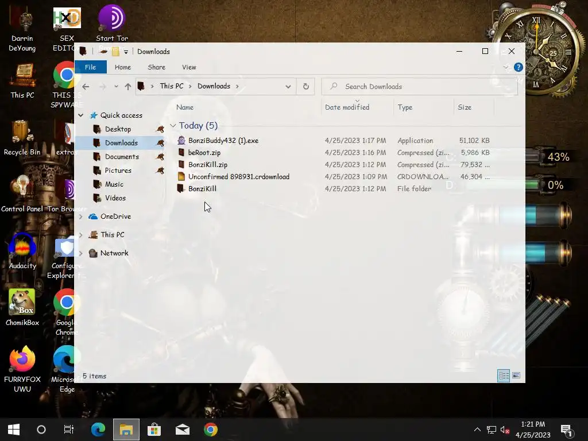Viewport: 588px width, 441px height.
Task: Open the File ribbon tab
Action: pos(90,67)
